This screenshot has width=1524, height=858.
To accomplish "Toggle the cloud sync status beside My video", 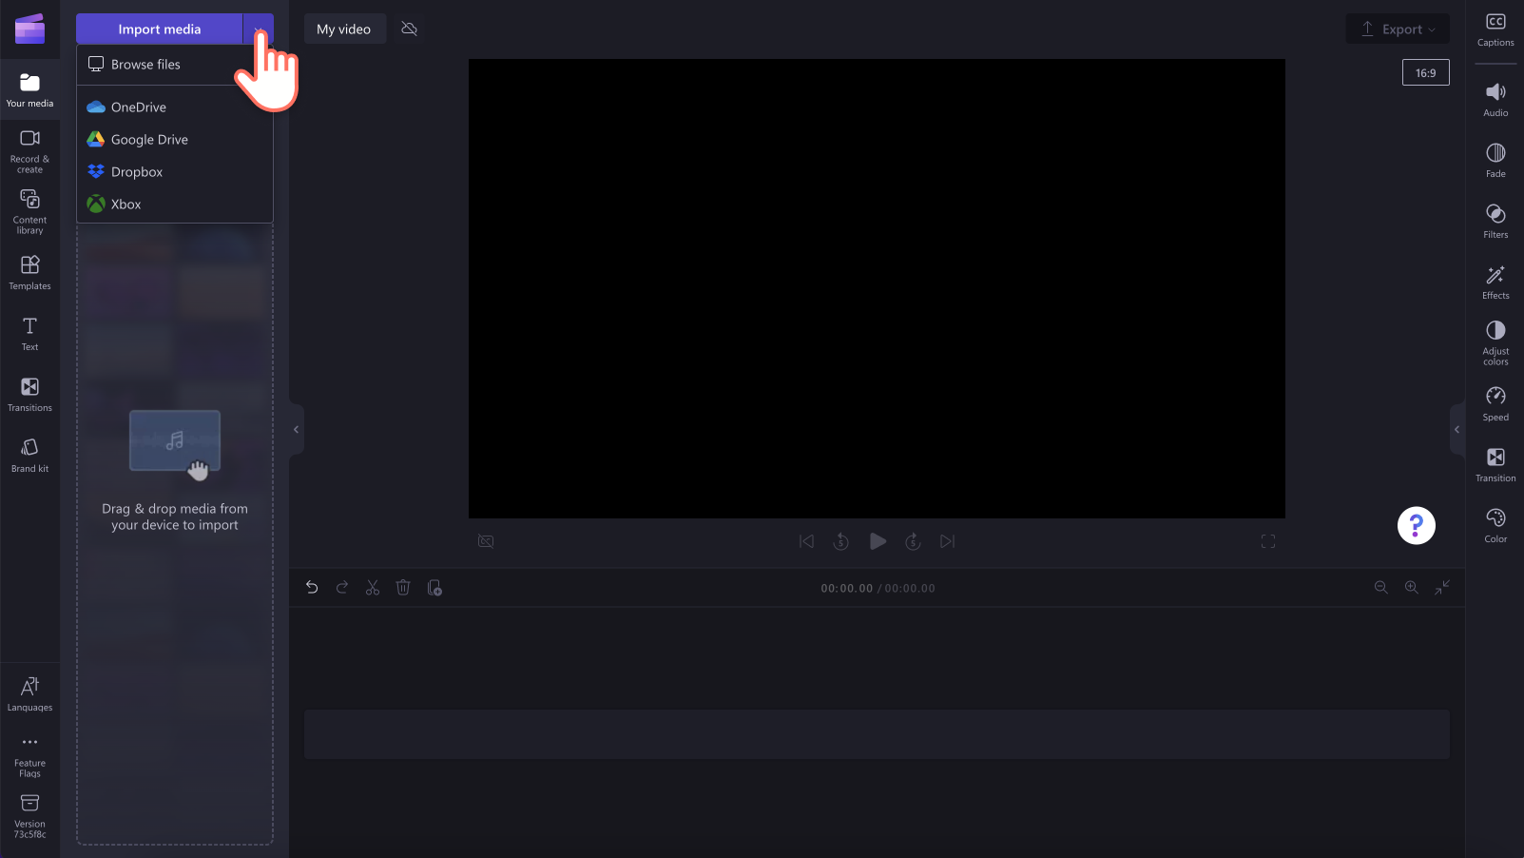I will 409,29.
